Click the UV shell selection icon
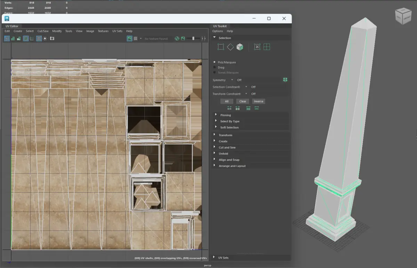417x268 pixels. click(267, 47)
